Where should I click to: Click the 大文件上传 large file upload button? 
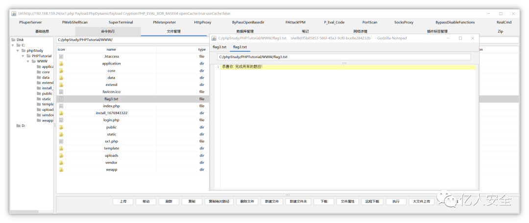[x=422, y=202]
